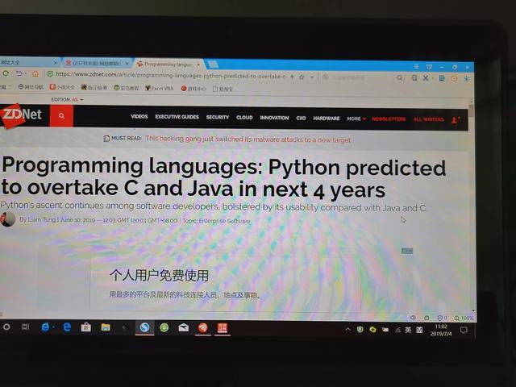Open the Sogou browser taskbar icon
Viewport: 516px width, 387px height.
point(144,327)
